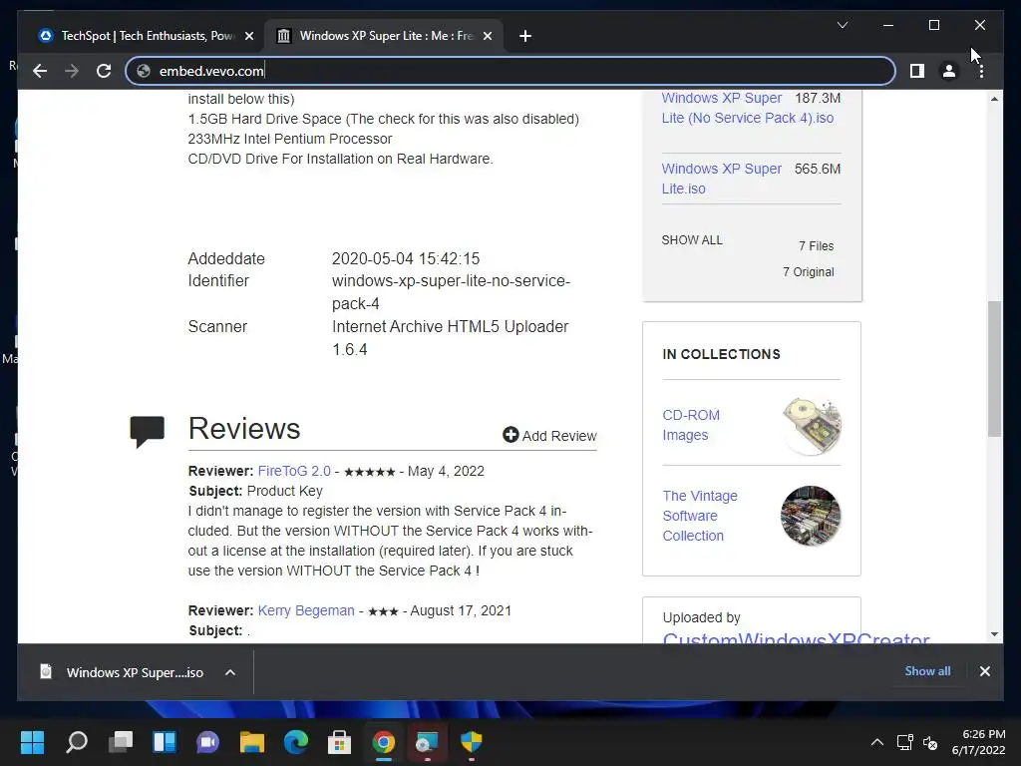The width and height of the screenshot is (1021, 766).
Task: Click the IN COLLECTIONS heading
Action: pos(721,354)
